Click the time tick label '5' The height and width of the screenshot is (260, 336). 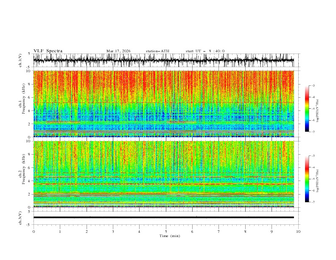[166, 232]
